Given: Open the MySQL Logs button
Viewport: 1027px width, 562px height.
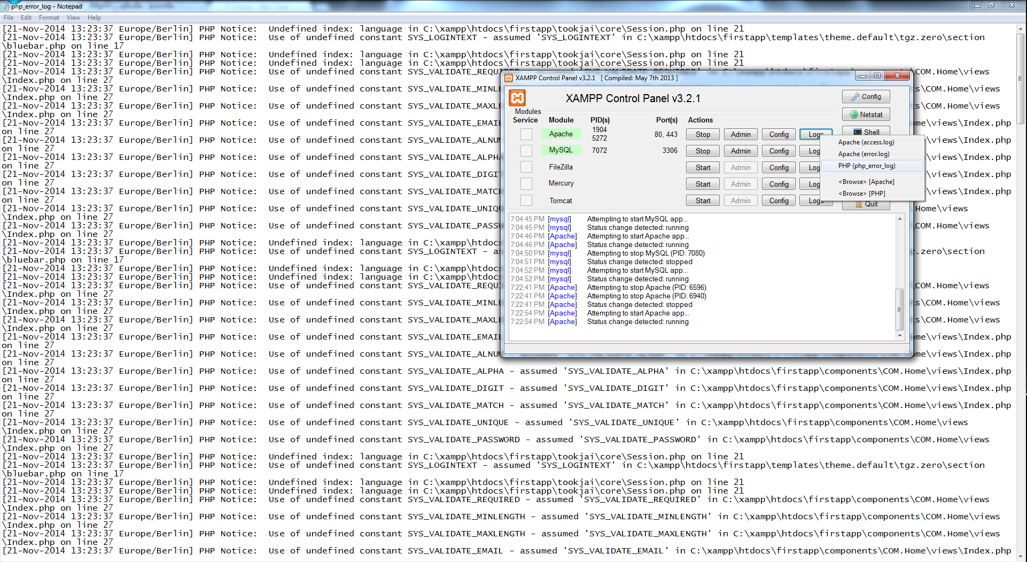Looking at the screenshot, I should click(811, 151).
